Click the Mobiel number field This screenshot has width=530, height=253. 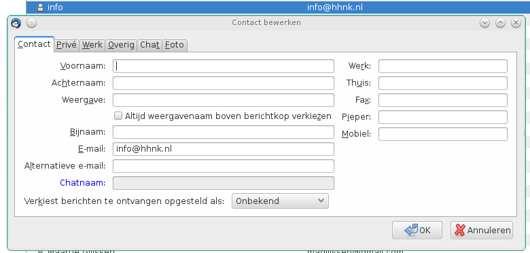click(x=443, y=134)
